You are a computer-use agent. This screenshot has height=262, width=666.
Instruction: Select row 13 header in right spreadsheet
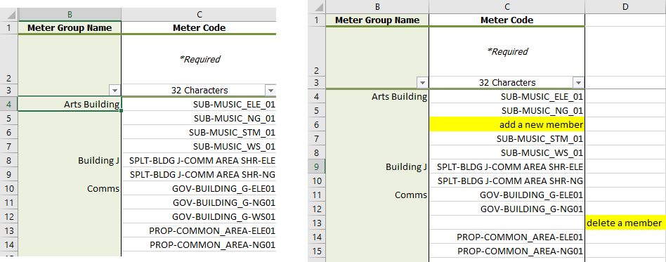[317, 223]
